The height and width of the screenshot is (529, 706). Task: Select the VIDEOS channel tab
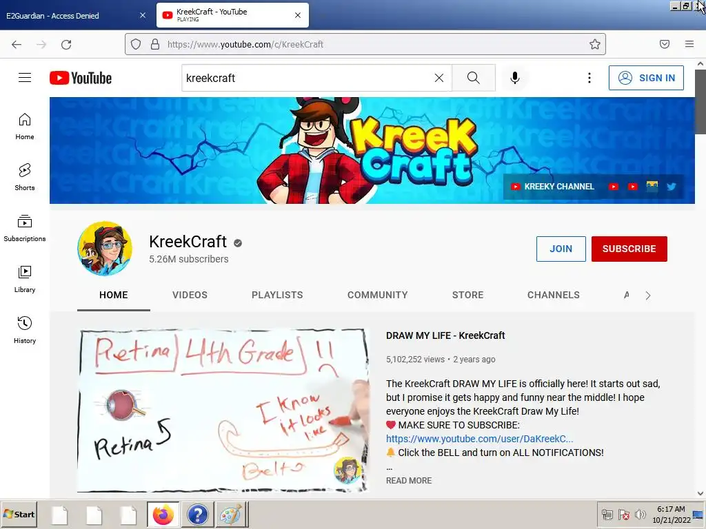point(190,295)
